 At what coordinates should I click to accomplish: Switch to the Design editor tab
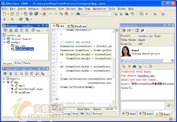(66, 114)
